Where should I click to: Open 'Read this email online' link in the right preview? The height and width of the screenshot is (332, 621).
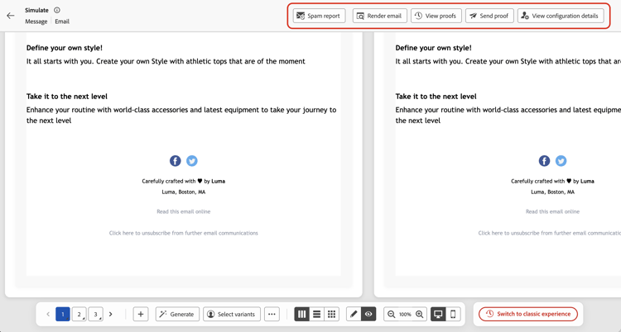point(552,211)
